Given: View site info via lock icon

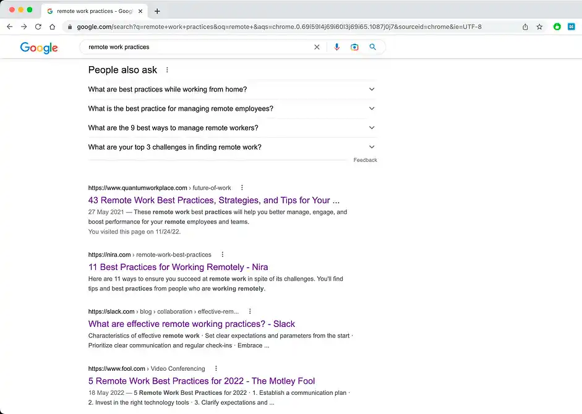Looking at the screenshot, I should point(70,27).
